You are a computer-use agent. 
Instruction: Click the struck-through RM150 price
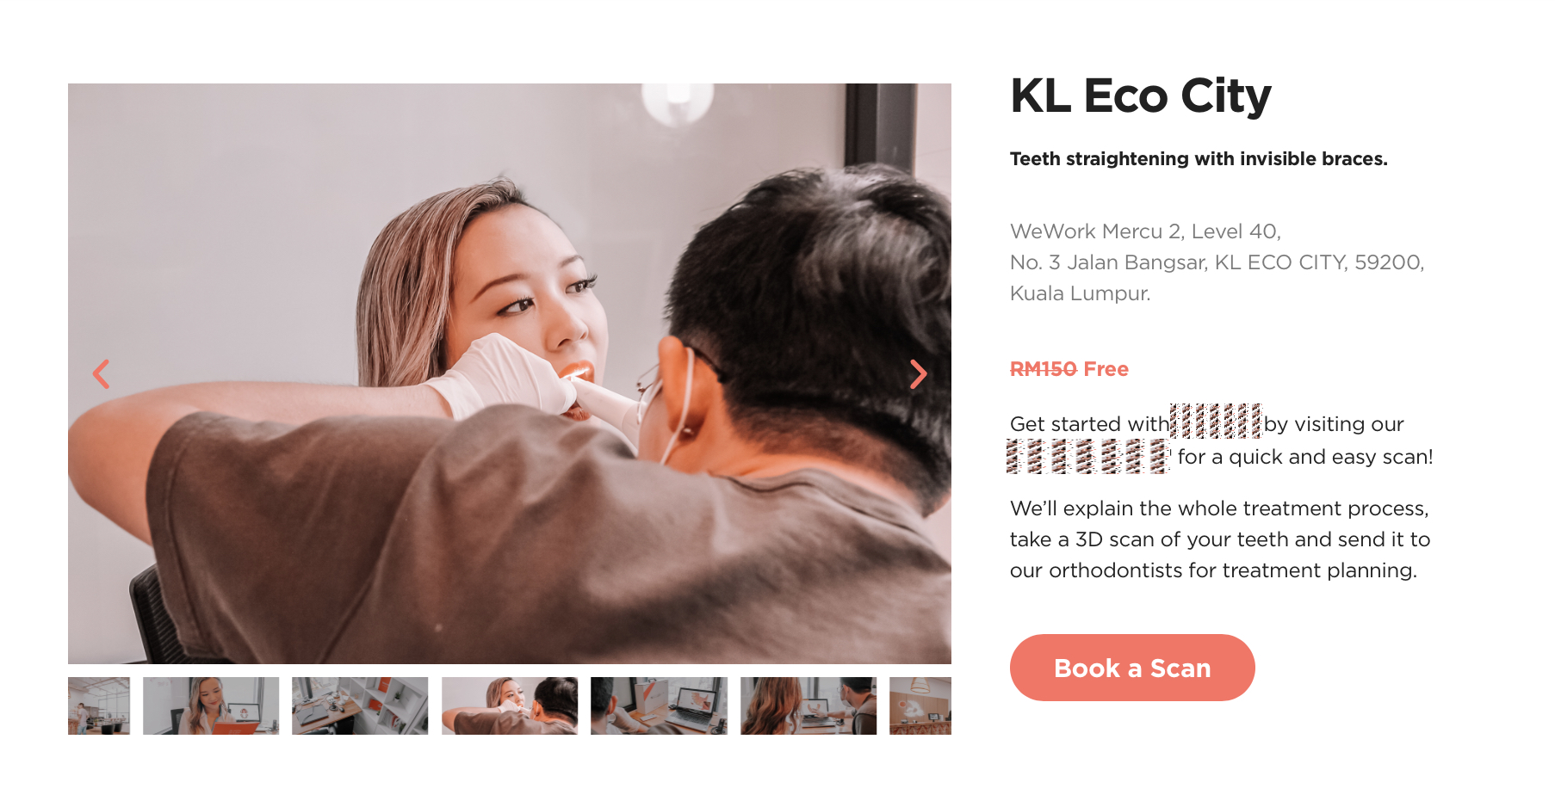click(1044, 369)
